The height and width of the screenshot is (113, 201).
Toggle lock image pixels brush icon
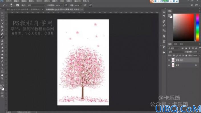[x=177, y=55]
